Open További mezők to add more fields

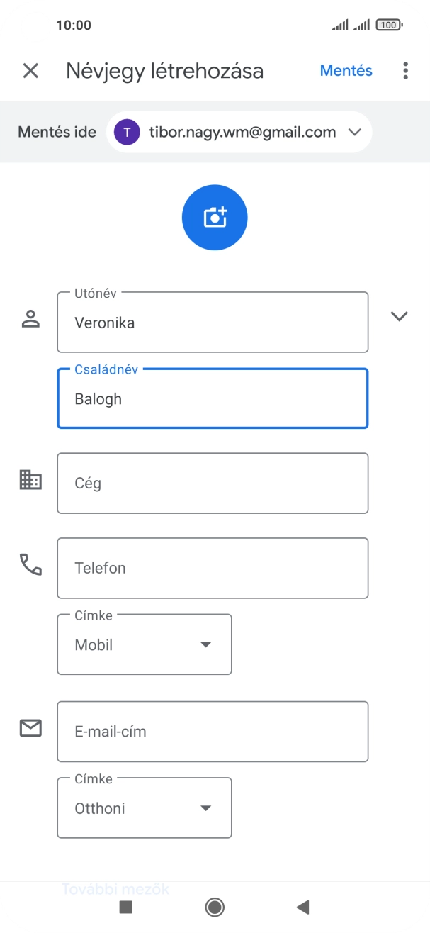(115, 888)
